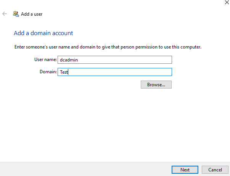Click the Add a user people icon
Image resolution: width=230 pixels, height=176 pixels.
16,14
